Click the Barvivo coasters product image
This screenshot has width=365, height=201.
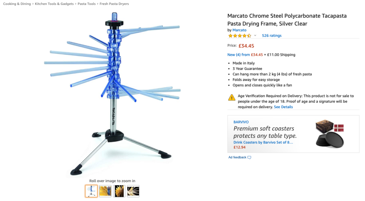pyautogui.click(x=330, y=134)
